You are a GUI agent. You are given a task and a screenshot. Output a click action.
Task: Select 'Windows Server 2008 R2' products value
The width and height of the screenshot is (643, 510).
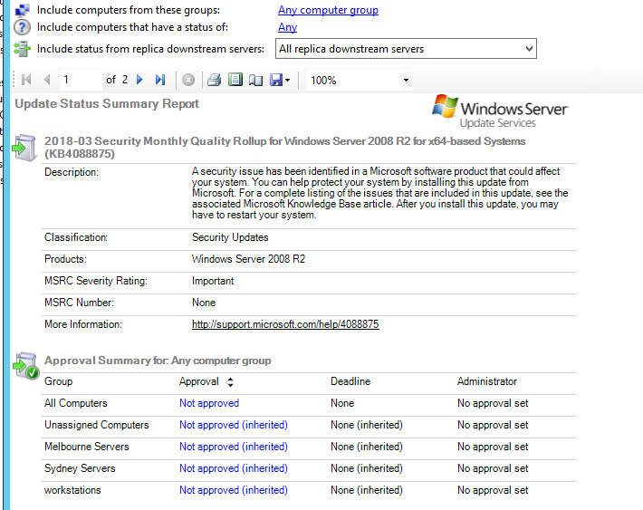pyautogui.click(x=248, y=259)
